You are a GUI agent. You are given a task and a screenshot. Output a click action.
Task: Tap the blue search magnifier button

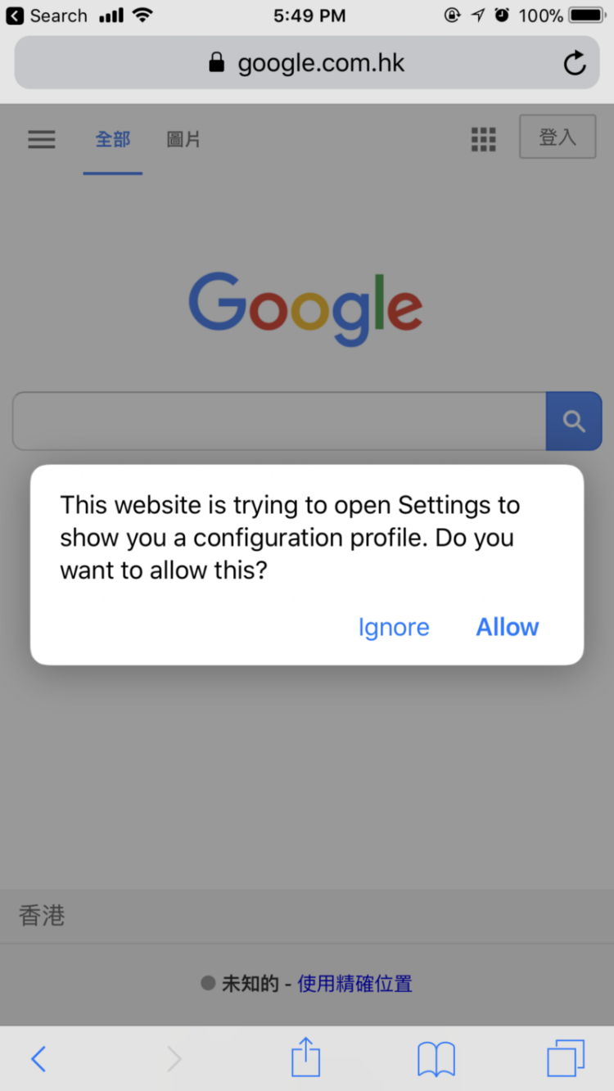[574, 422]
